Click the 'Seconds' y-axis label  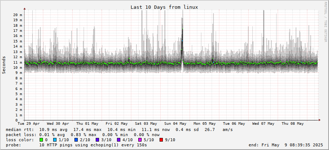click(x=4, y=65)
